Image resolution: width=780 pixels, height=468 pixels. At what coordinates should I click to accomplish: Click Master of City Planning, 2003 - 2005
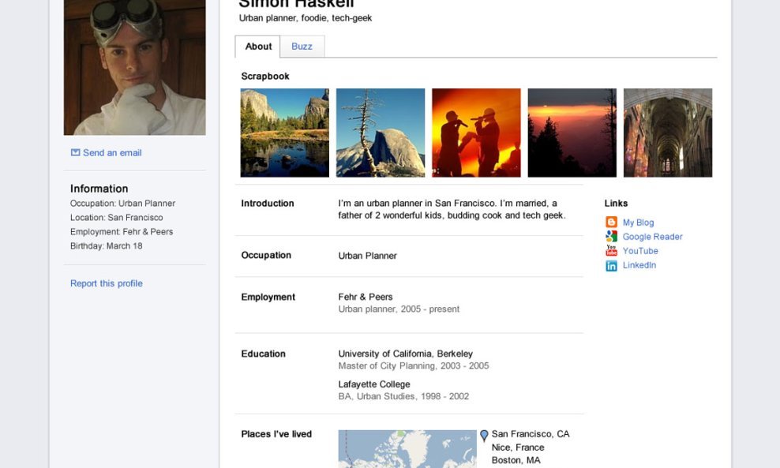tap(414, 365)
